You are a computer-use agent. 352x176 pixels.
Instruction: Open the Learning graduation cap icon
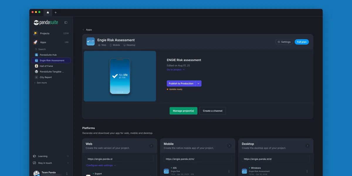click(35, 156)
